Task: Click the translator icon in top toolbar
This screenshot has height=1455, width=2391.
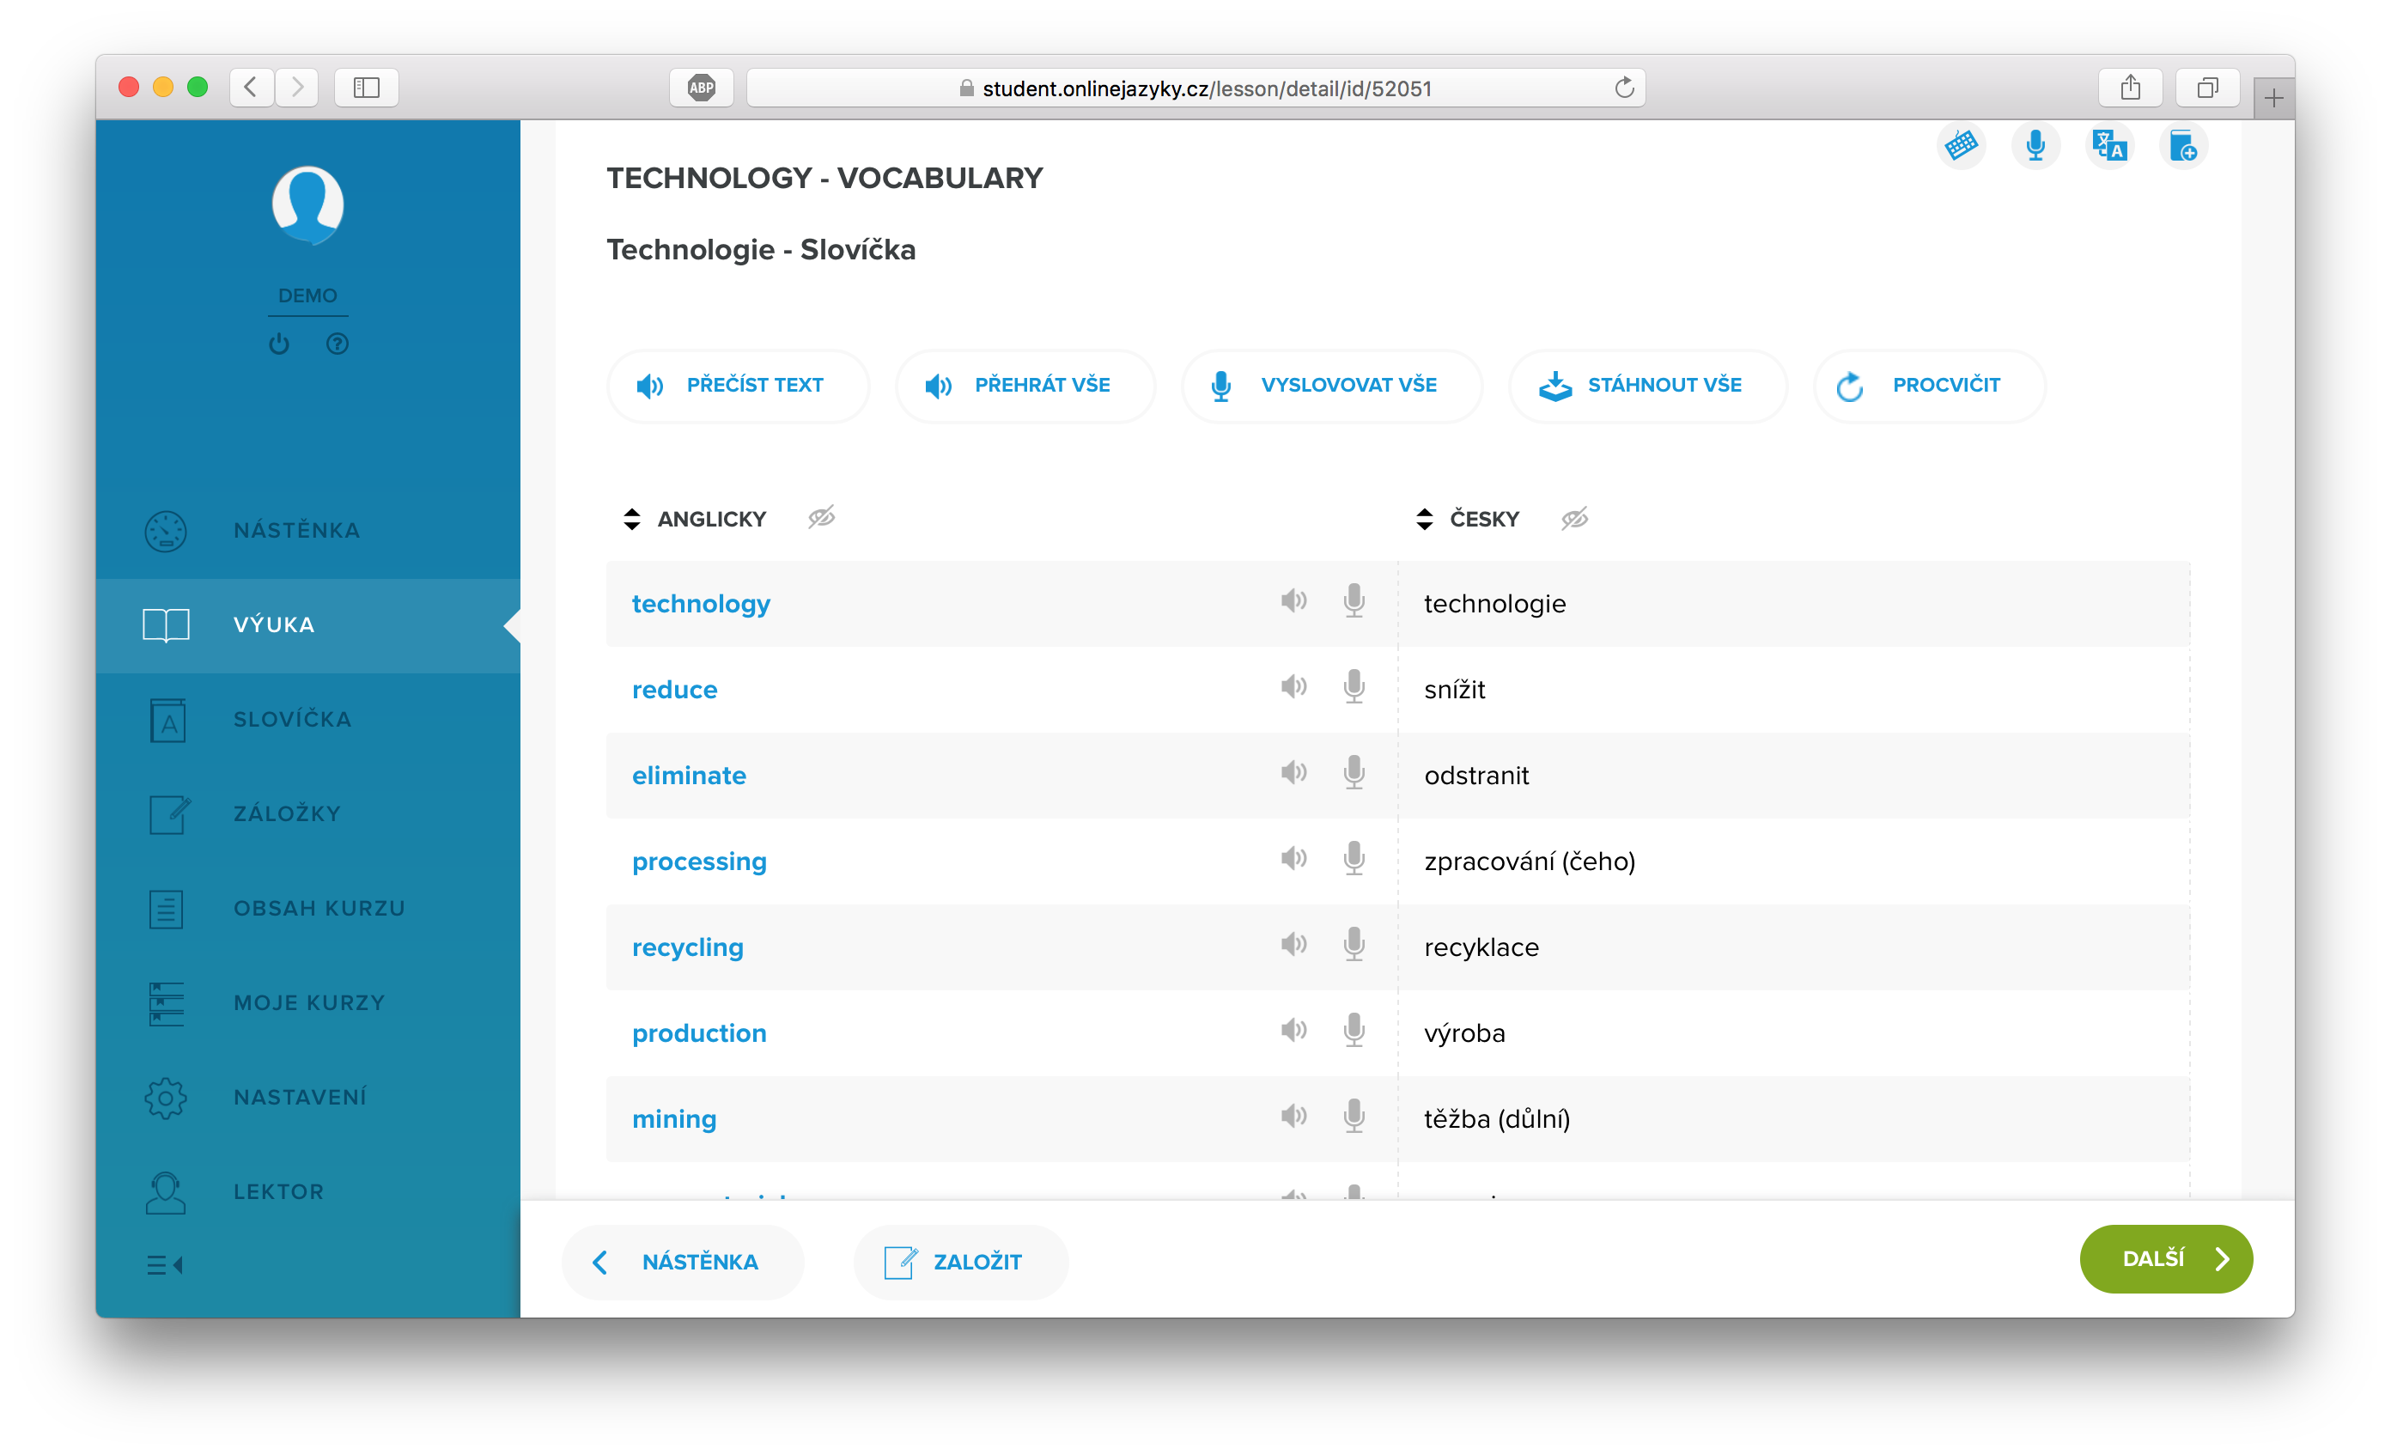Action: click(x=2108, y=146)
